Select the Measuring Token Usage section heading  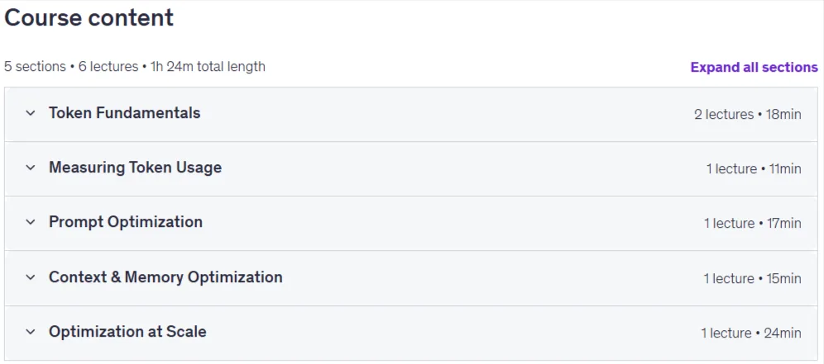pos(135,168)
